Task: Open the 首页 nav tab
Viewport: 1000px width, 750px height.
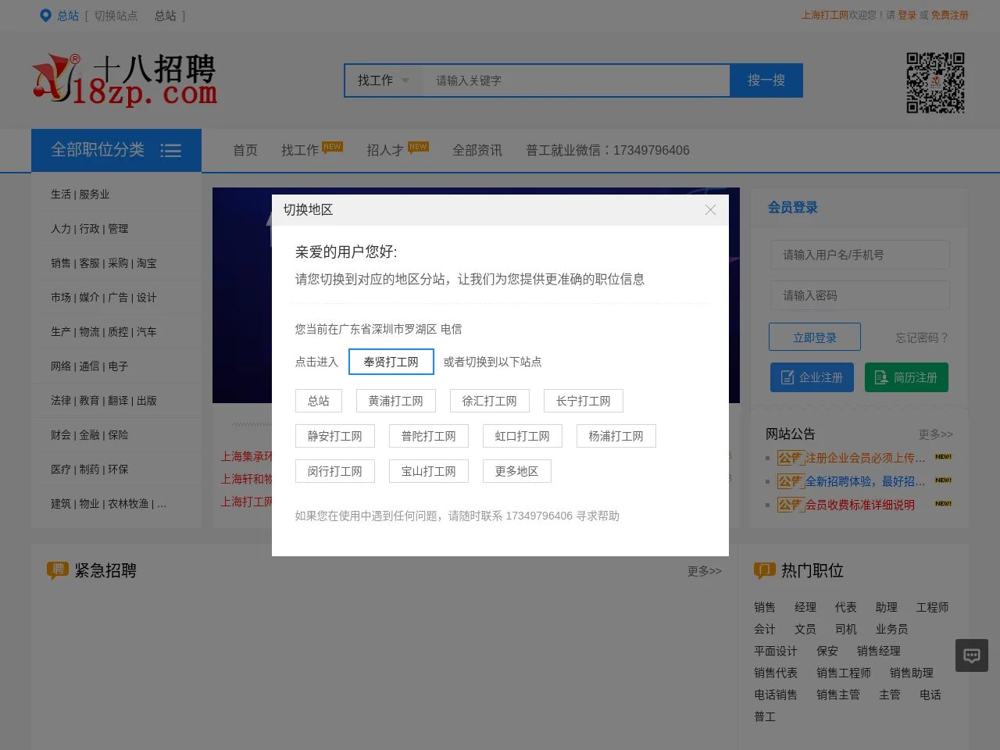Action: point(245,150)
